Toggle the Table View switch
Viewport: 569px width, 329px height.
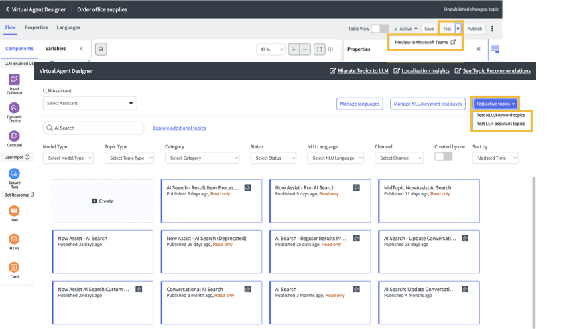pos(379,29)
